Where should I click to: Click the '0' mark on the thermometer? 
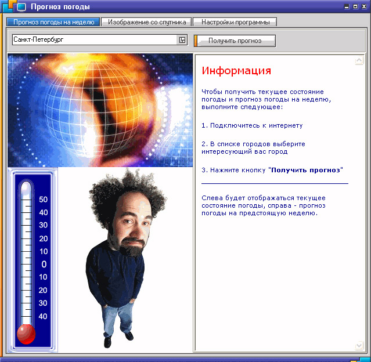[44, 264]
